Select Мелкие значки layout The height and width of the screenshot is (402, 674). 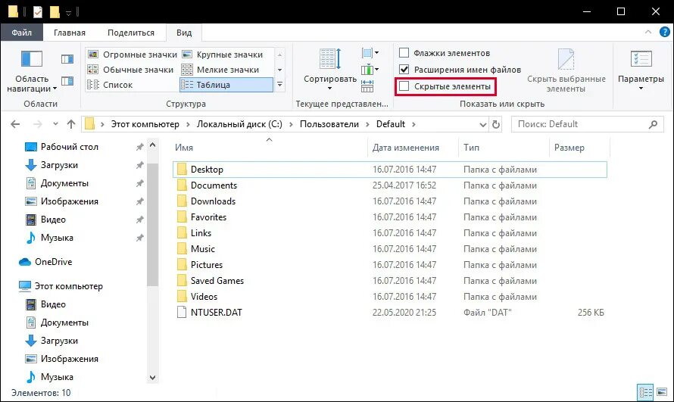(x=220, y=70)
